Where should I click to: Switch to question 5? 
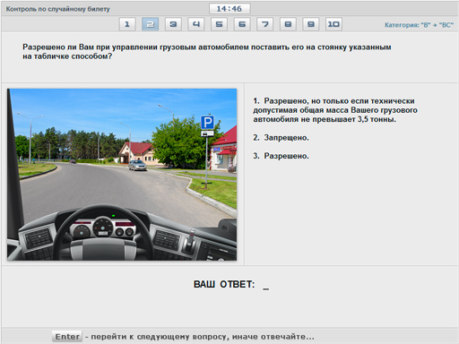click(219, 24)
